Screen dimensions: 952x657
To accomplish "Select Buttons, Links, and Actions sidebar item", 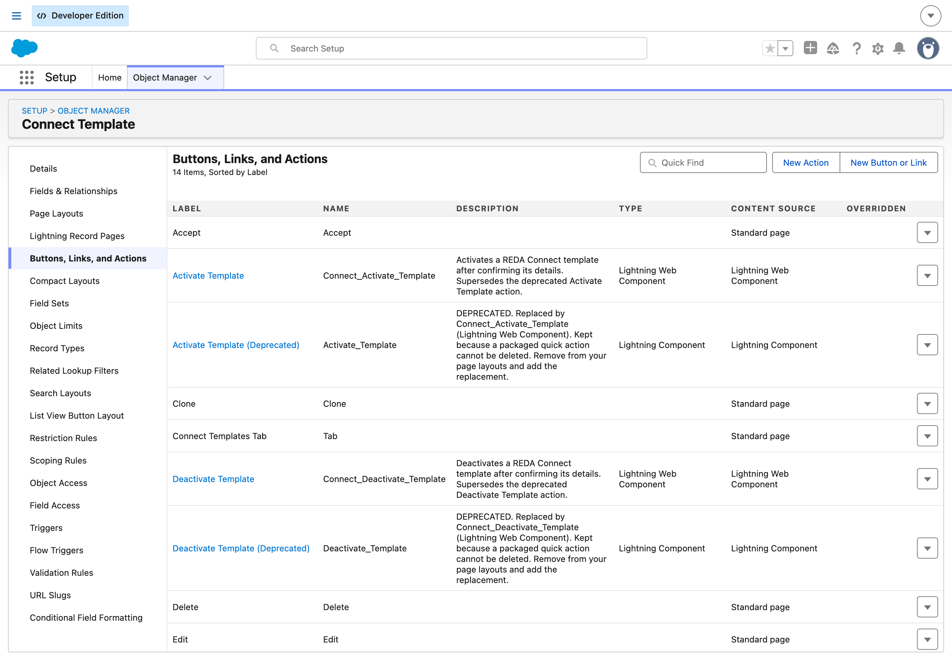I will pos(88,259).
